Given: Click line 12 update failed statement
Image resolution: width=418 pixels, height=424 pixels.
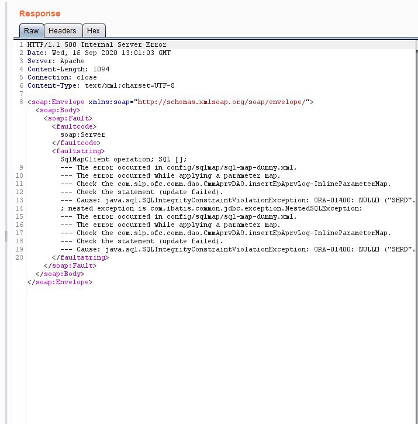Looking at the screenshot, I should coord(141,192).
